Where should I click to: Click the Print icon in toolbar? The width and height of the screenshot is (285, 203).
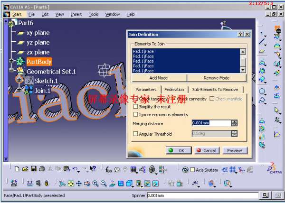click(x=42, y=169)
